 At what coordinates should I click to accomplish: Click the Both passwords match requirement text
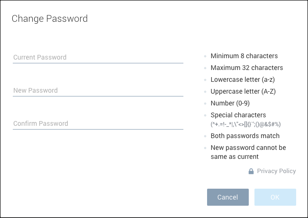[x=245, y=136]
